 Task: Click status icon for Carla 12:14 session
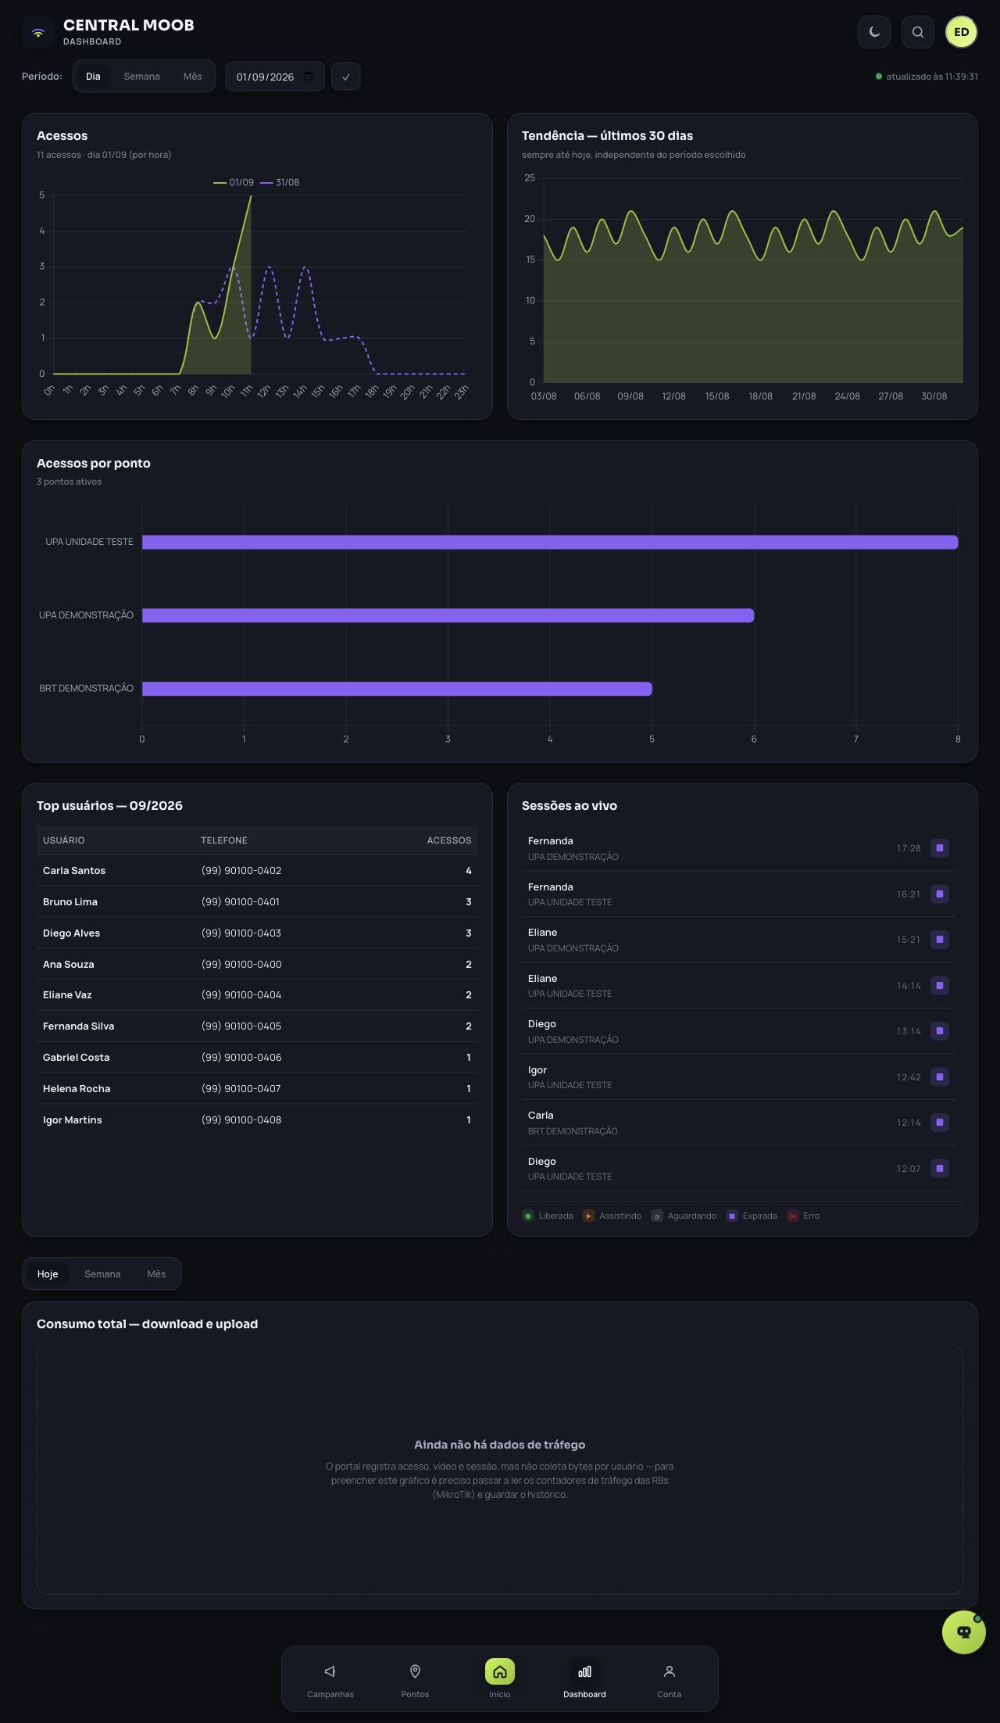(940, 1123)
